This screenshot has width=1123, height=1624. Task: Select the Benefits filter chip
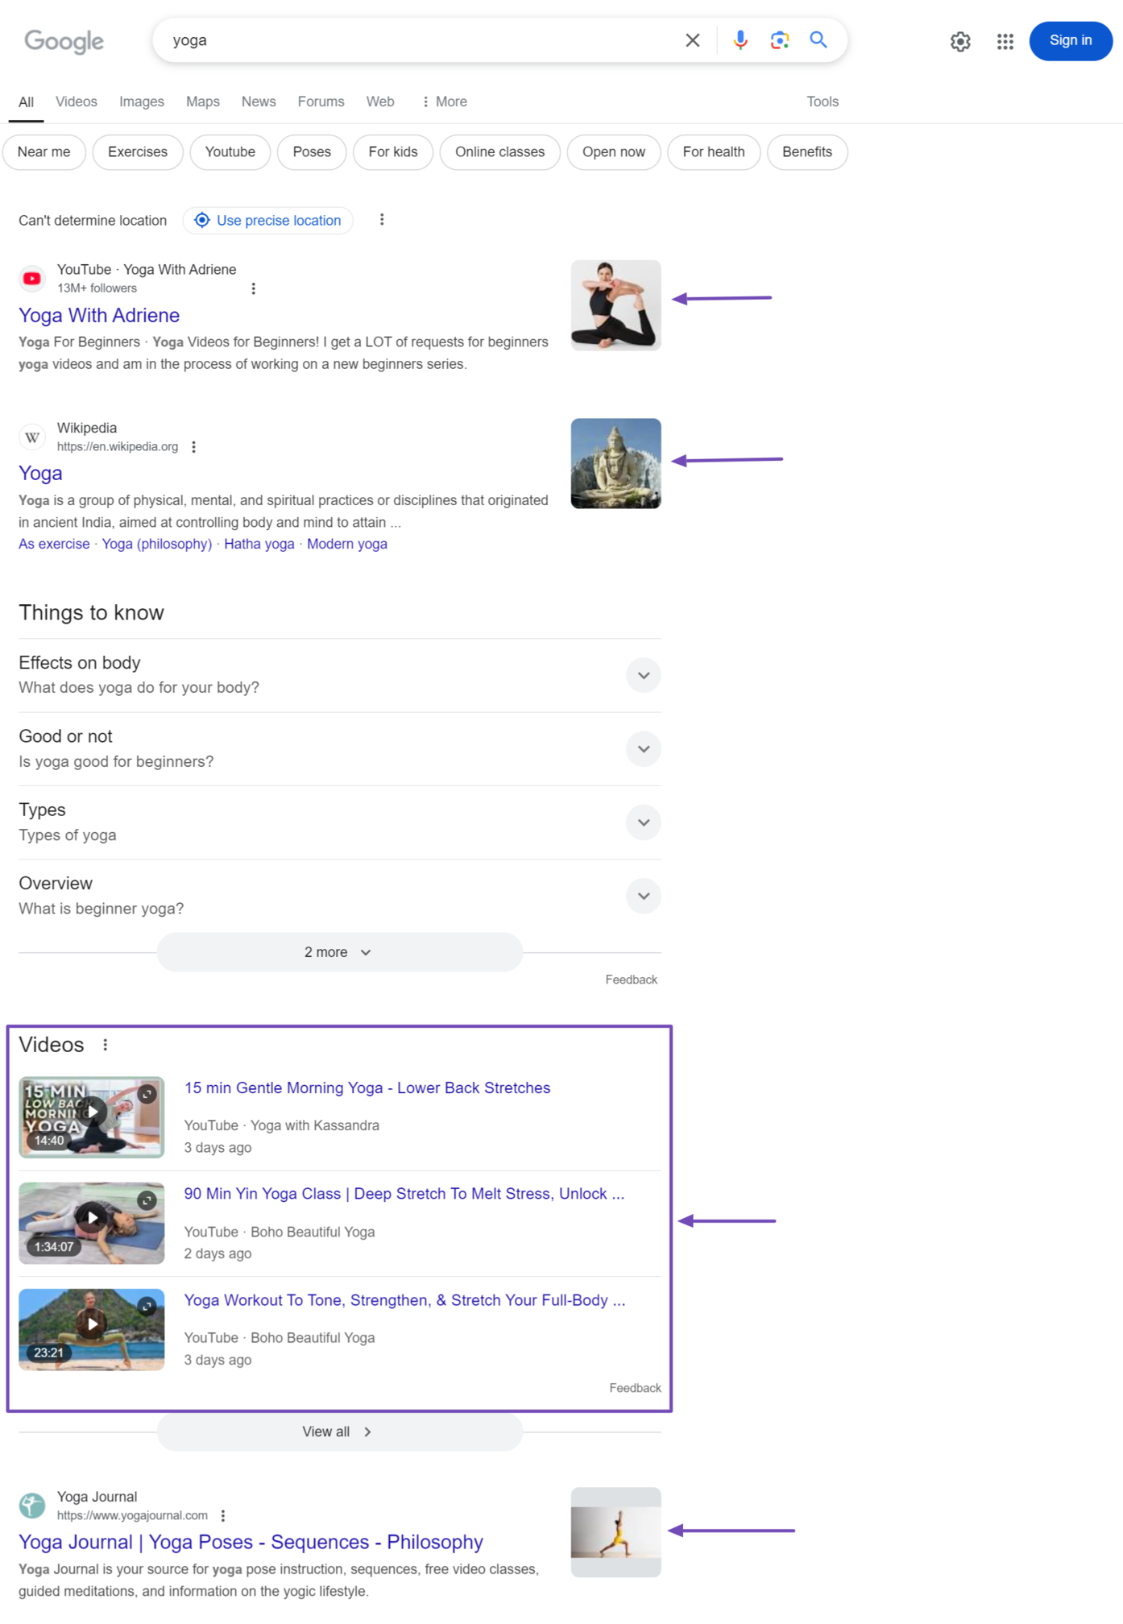coord(807,152)
